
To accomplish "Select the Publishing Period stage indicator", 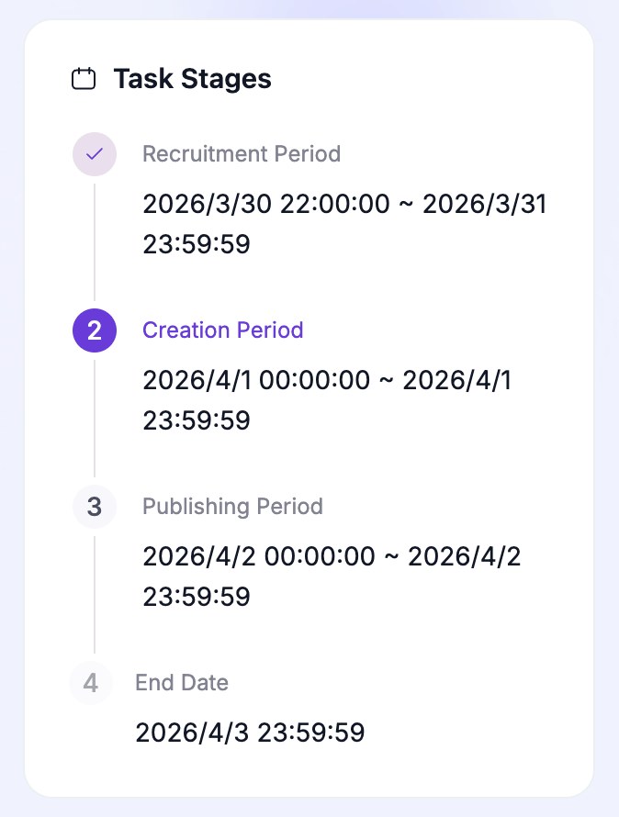I will pos(94,507).
